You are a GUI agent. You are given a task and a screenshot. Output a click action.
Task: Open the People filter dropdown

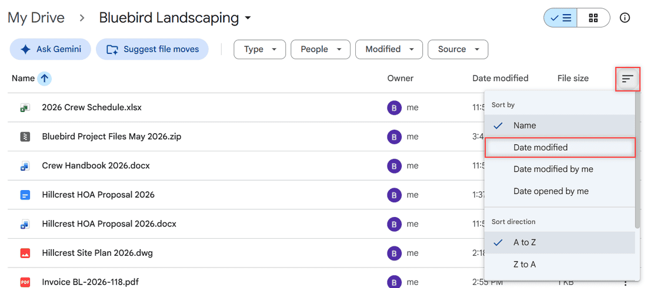click(x=321, y=49)
